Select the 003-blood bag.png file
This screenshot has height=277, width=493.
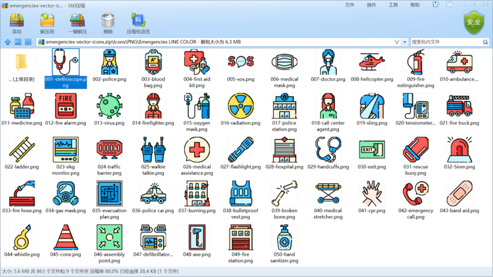[153, 69]
